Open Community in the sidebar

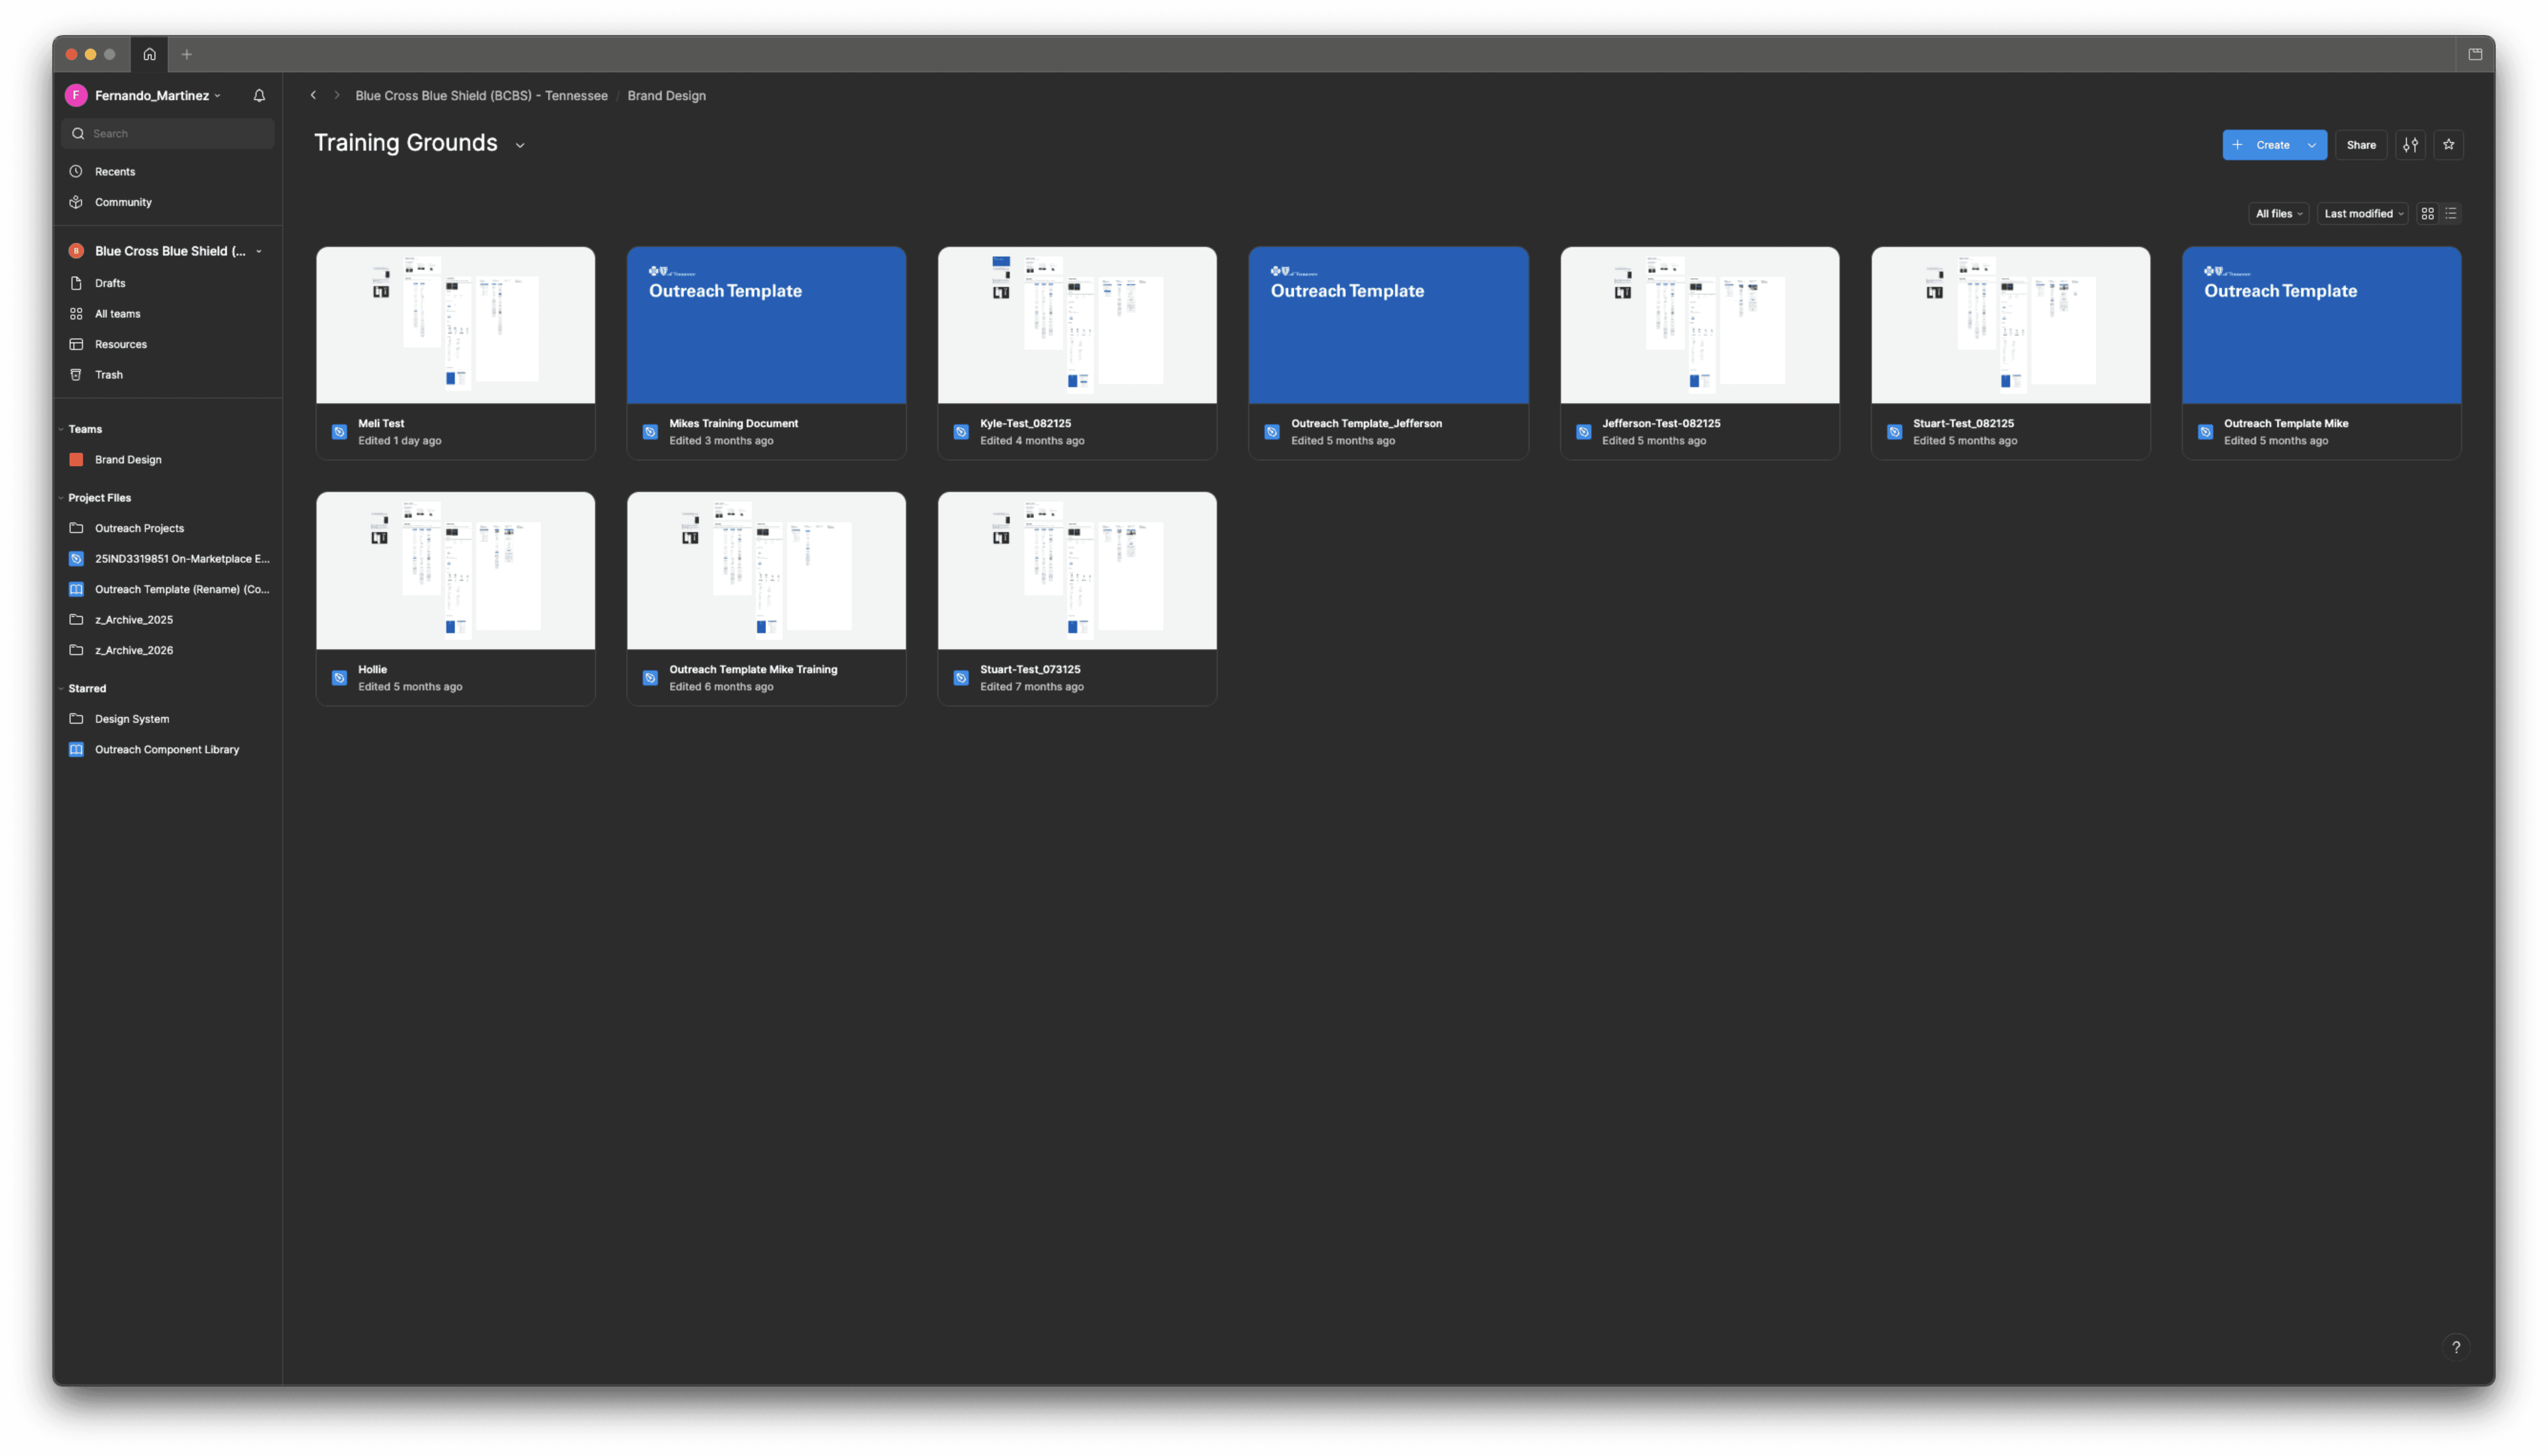123,202
